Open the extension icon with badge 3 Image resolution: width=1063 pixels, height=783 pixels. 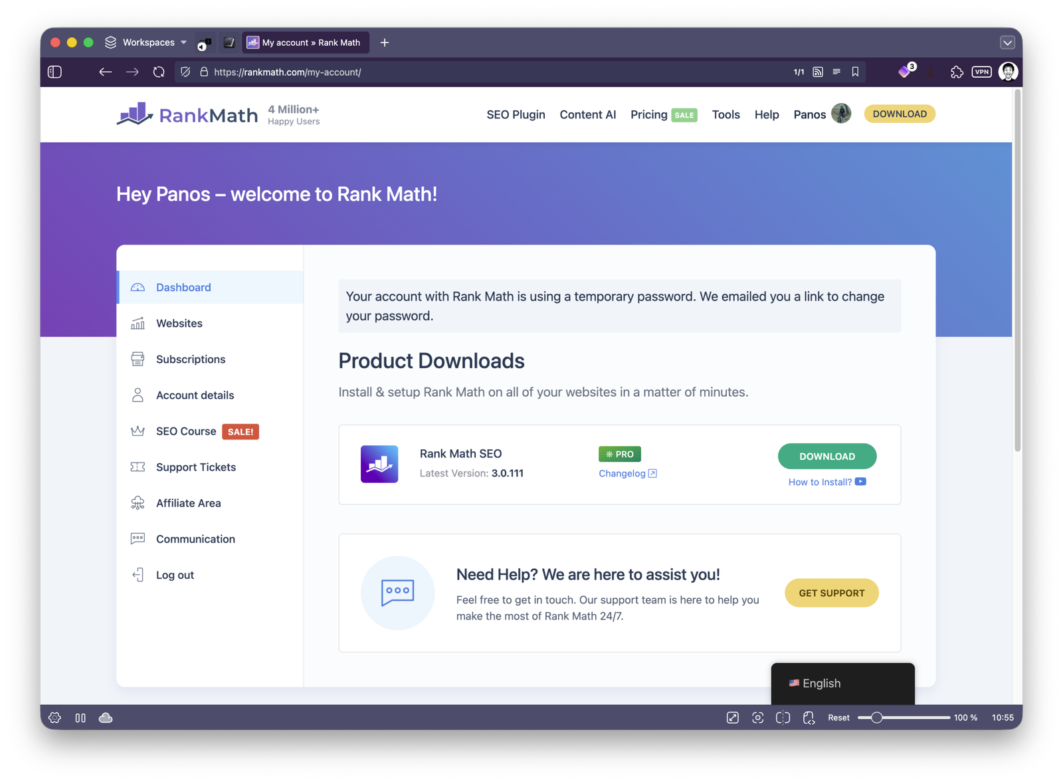click(x=906, y=70)
